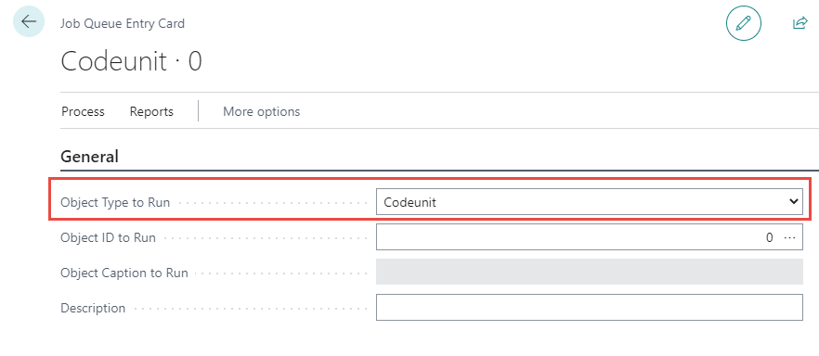Viewport: 819px width, 356px height.
Task: Open the Reports menu
Action: 151,111
